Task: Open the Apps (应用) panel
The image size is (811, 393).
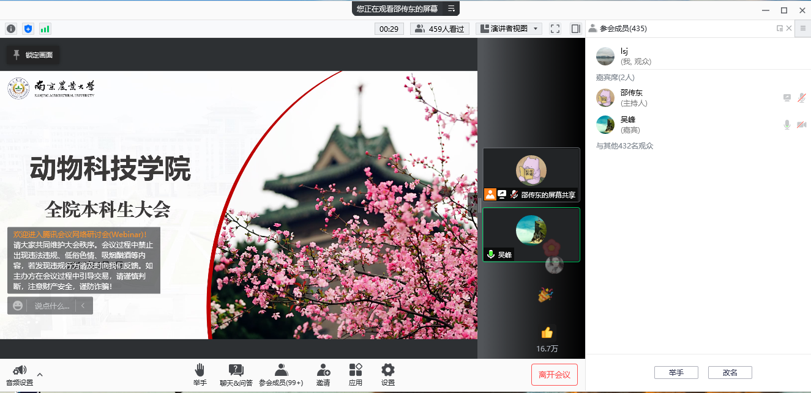Action: click(x=356, y=374)
